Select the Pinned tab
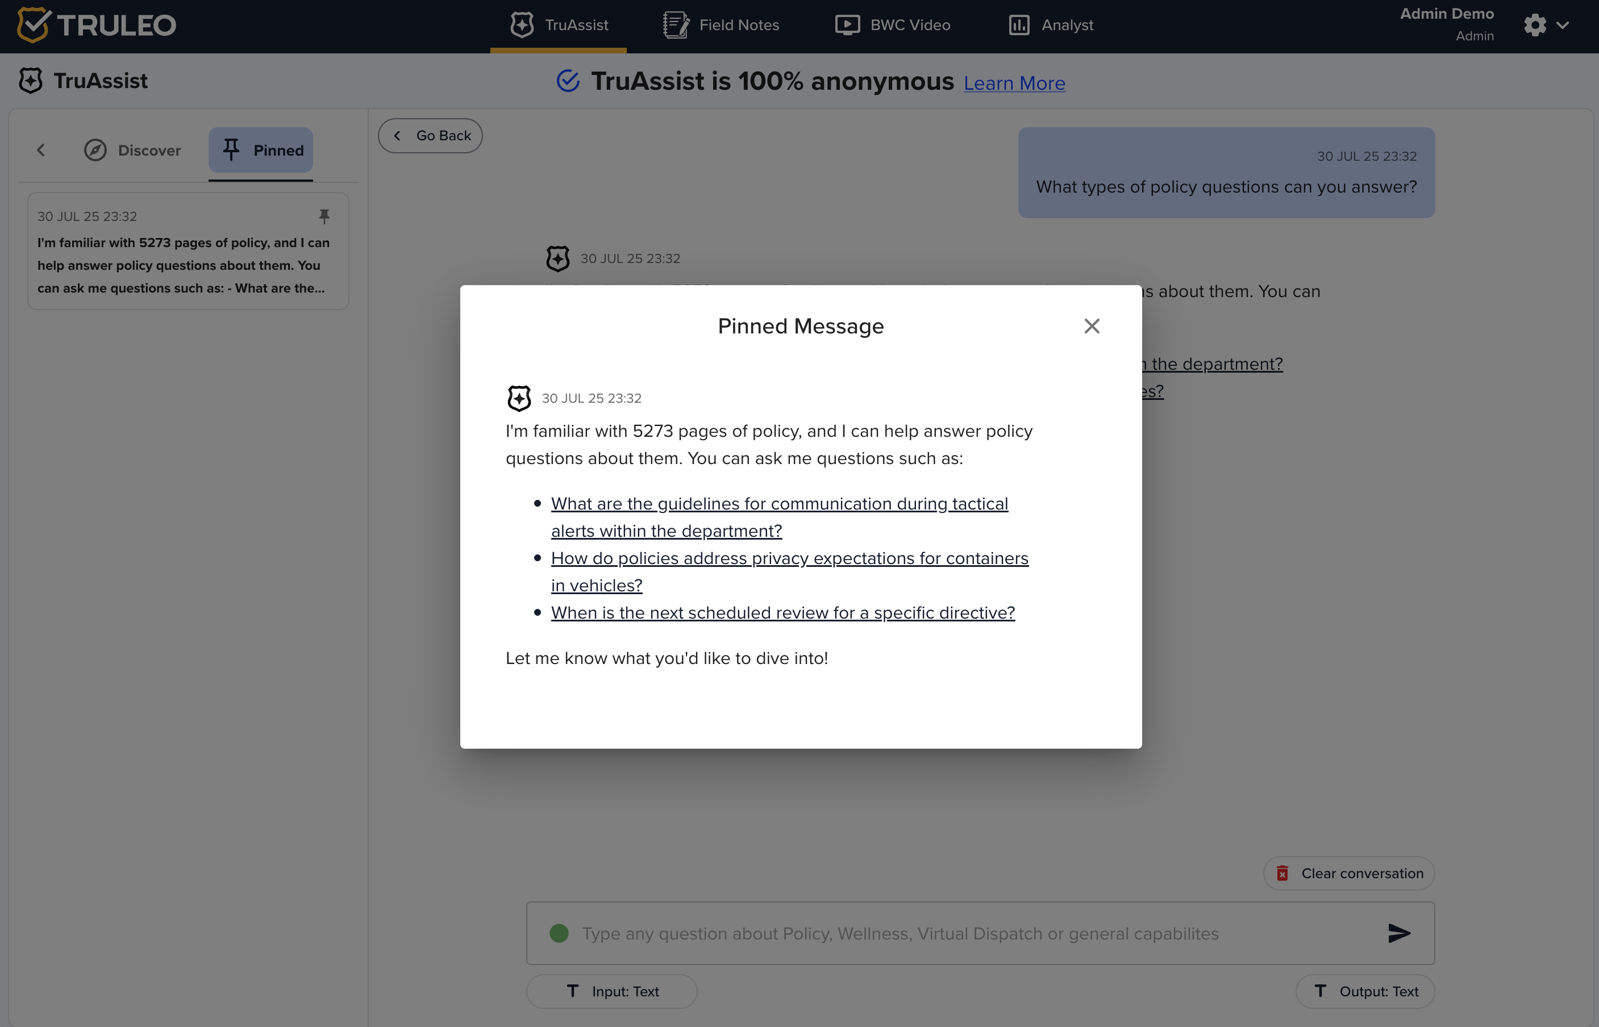This screenshot has width=1599, height=1027. tap(260, 150)
